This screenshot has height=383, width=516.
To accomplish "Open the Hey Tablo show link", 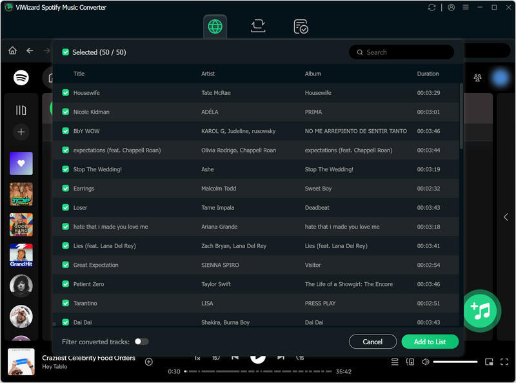I will (x=55, y=366).
